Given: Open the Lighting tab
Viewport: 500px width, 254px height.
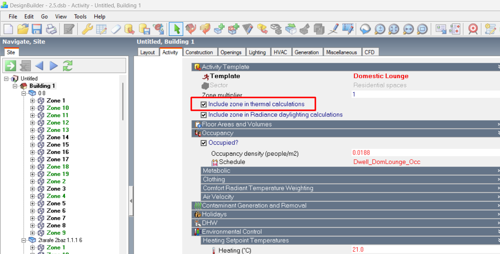Looking at the screenshot, I should 257,52.
